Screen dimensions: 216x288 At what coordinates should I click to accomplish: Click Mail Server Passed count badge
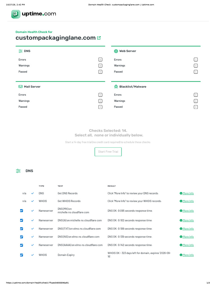(100, 107)
